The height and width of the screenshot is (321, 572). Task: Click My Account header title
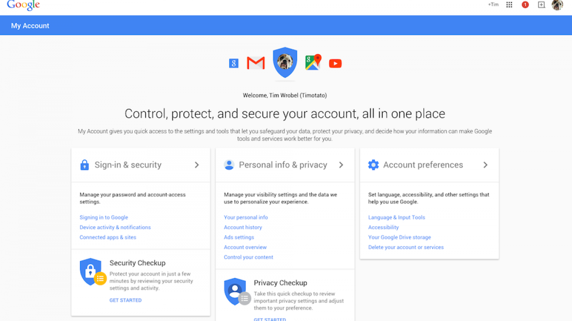pyautogui.click(x=30, y=26)
